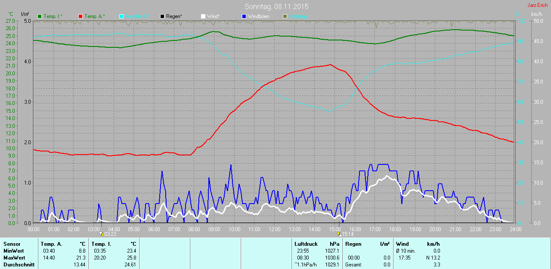The height and width of the screenshot is (269, 551).
Task: Click the 'Wind' column header in table
Action: (x=402, y=244)
